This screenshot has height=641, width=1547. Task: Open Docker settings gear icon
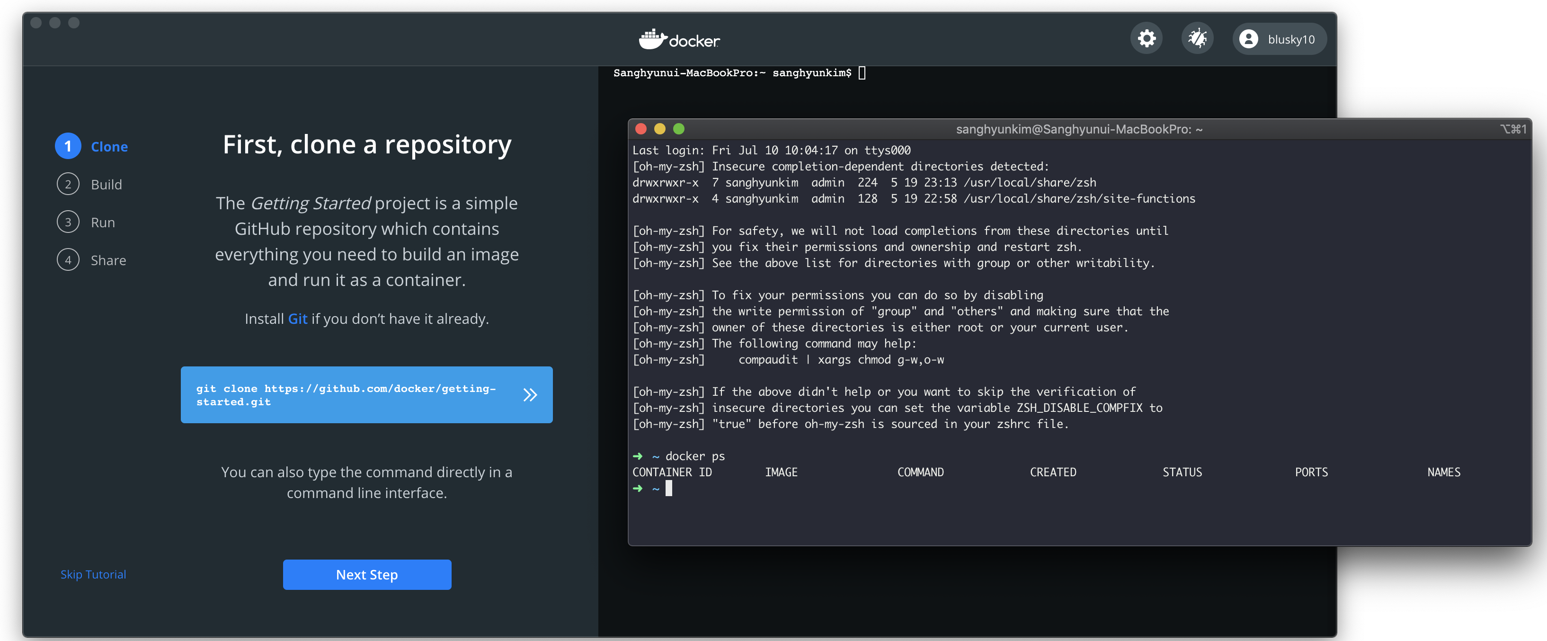(1146, 39)
